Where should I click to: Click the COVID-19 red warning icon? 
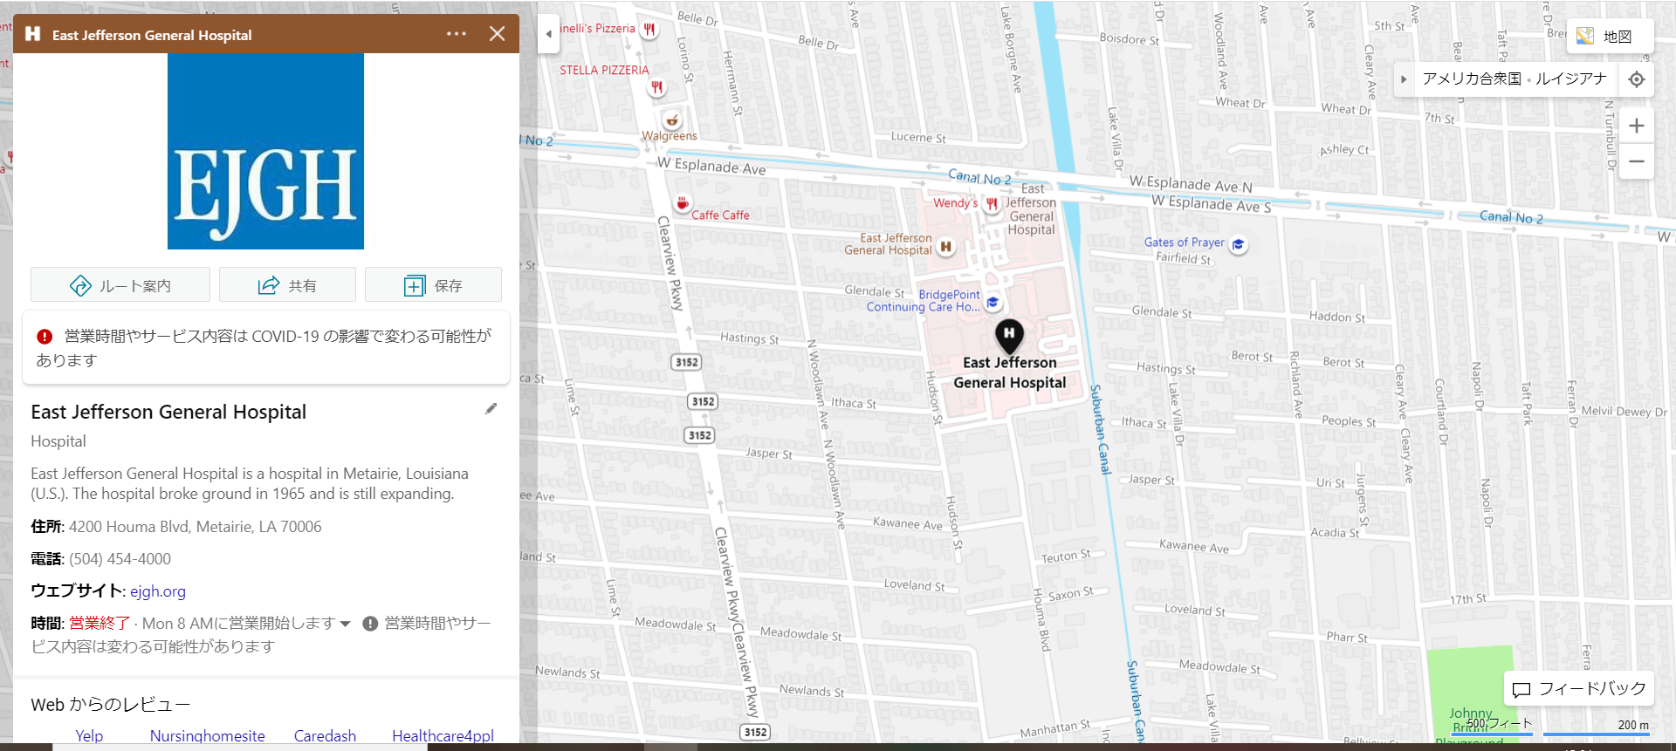click(45, 336)
